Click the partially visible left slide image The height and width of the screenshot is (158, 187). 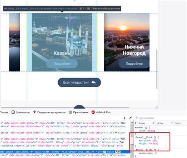pyautogui.click(x=15, y=42)
